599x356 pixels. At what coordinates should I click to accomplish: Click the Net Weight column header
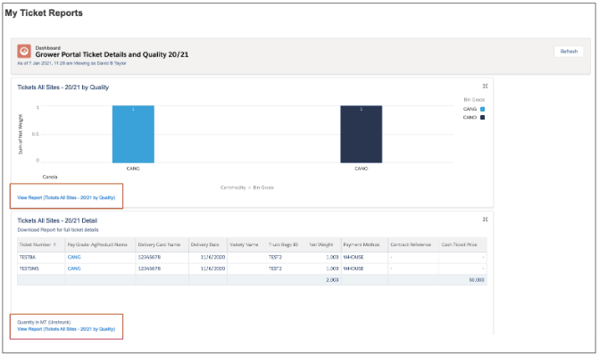click(x=321, y=244)
